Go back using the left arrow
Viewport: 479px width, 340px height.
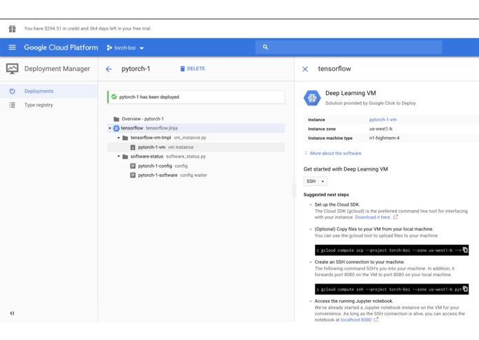109,70
